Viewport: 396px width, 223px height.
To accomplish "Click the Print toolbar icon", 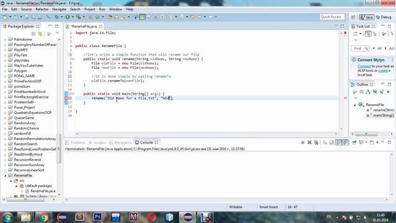I will pos(40,17).
